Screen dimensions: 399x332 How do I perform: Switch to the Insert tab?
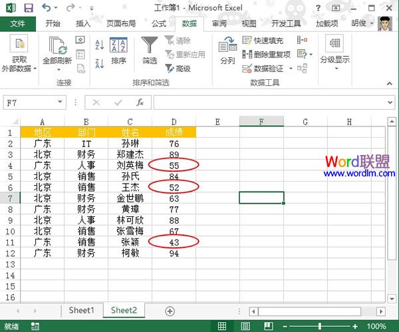(83, 24)
